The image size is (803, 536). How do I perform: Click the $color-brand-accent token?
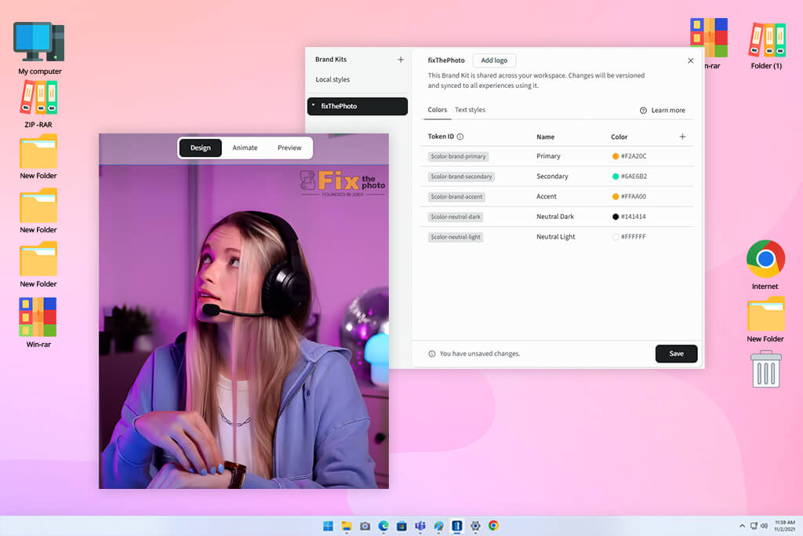click(457, 196)
